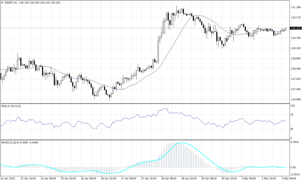Select the highest candlestick on the chart
Viewport: 303px width, 181px height.
pos(177,9)
